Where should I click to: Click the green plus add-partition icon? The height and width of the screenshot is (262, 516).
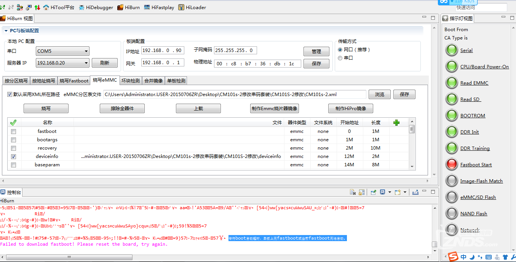click(x=396, y=122)
